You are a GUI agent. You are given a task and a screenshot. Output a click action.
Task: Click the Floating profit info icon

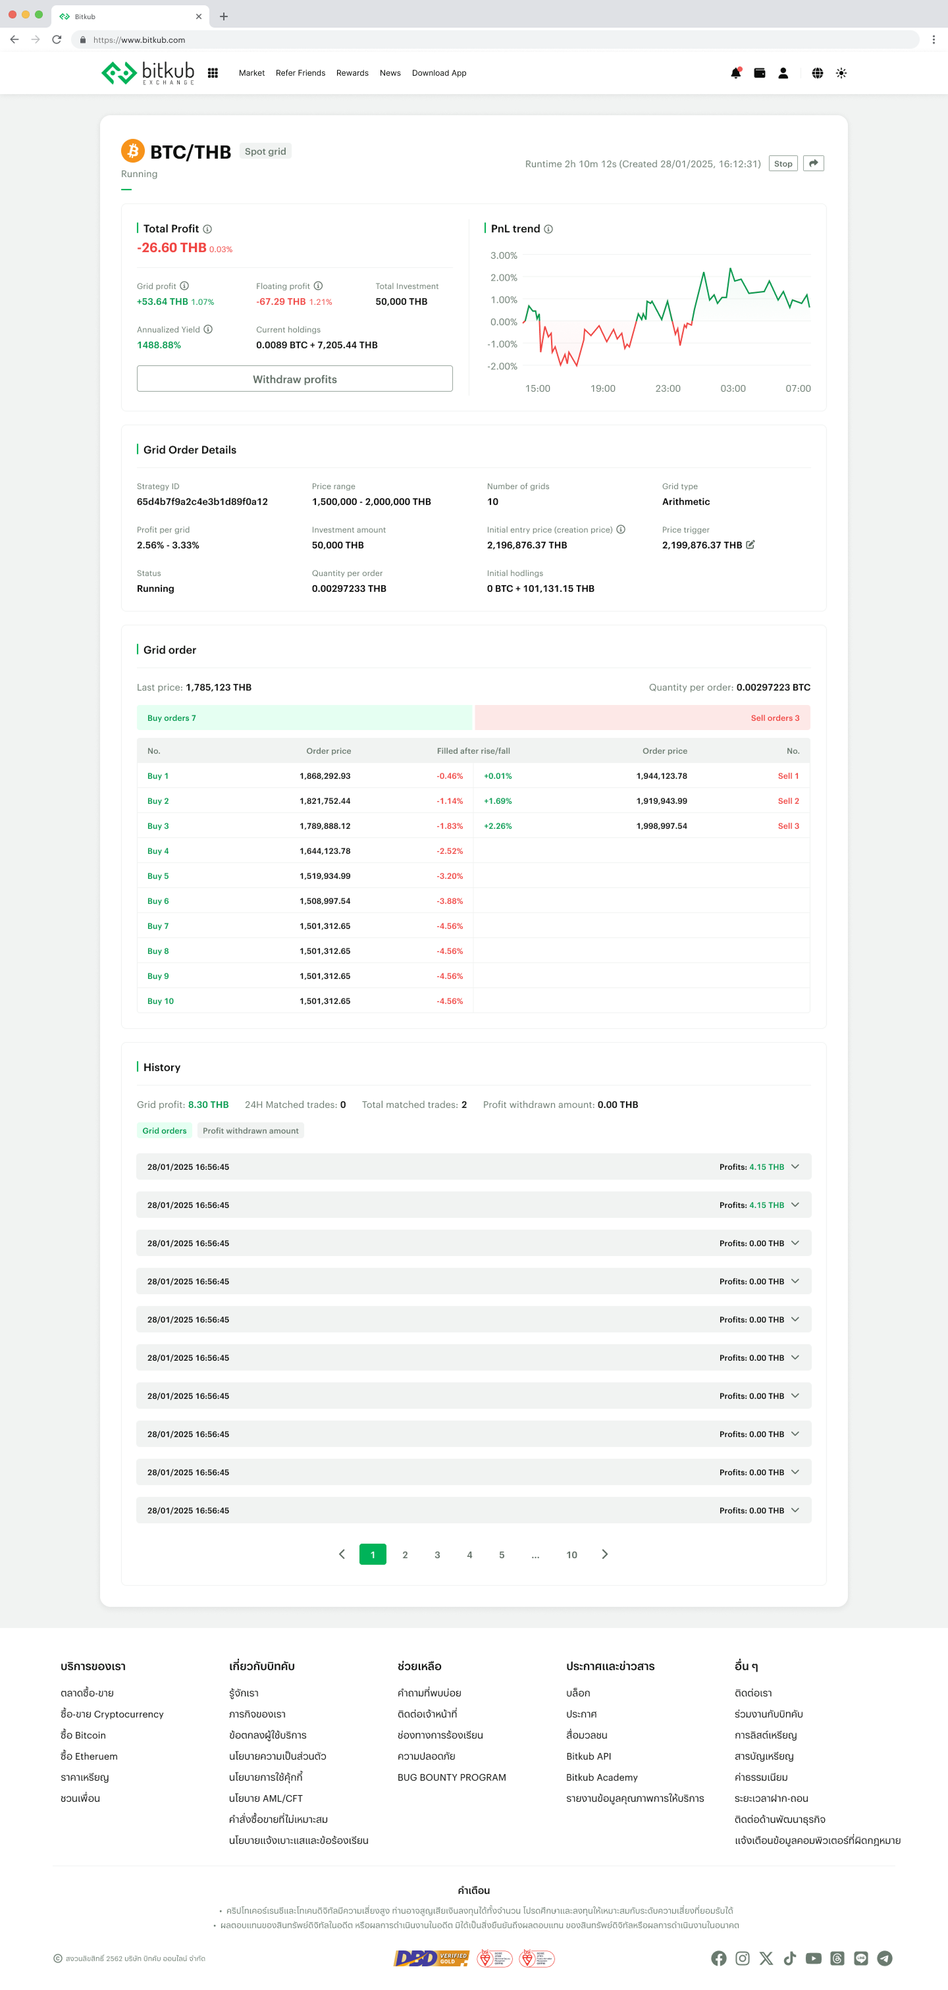click(x=317, y=286)
